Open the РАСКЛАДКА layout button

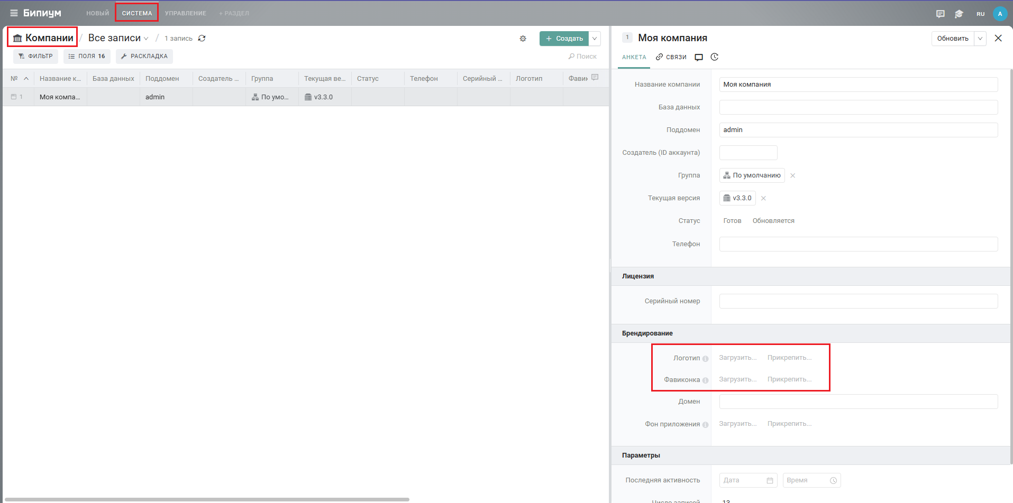click(144, 56)
